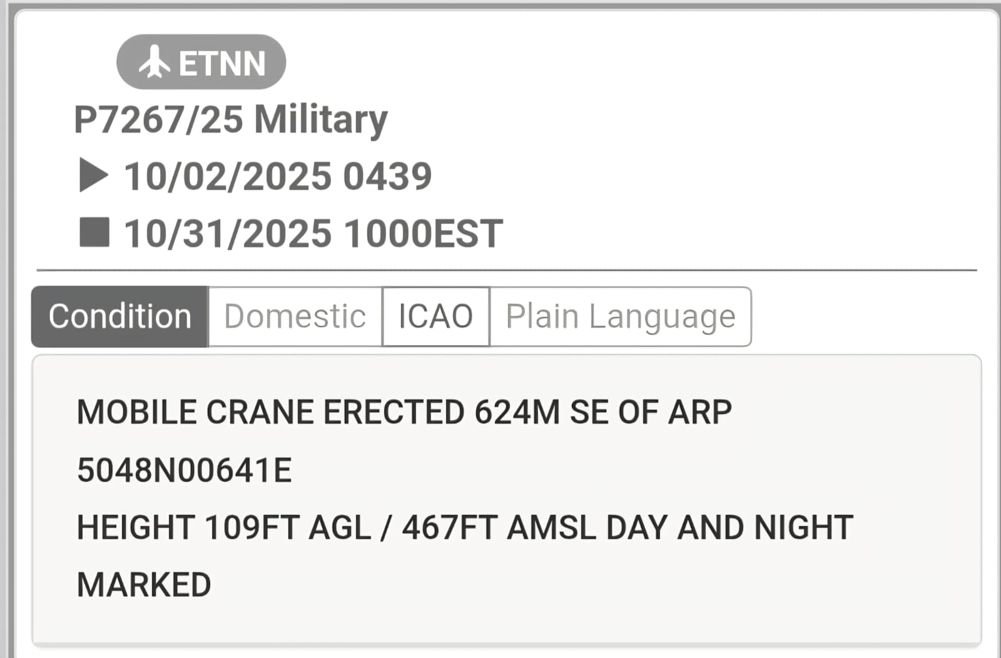Click the start date 10/02/2025 0439
This screenshot has width=1001, height=658.
point(278,176)
